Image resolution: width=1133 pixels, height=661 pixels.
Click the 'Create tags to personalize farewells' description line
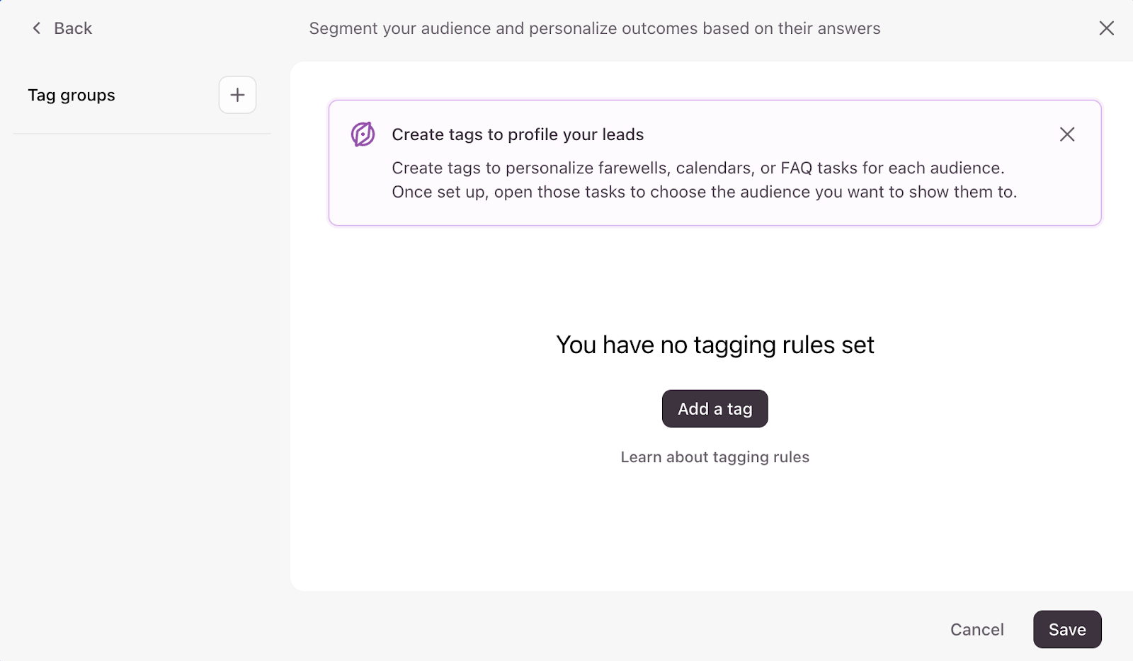(x=698, y=168)
